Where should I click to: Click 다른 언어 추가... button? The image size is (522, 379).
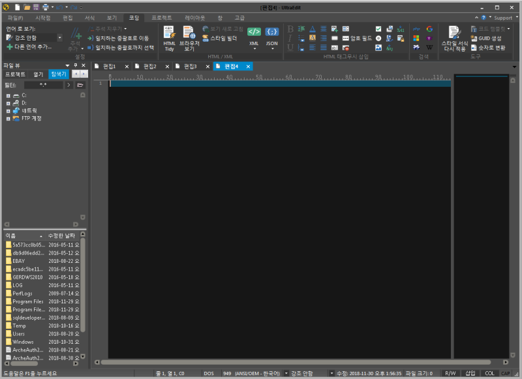29,47
